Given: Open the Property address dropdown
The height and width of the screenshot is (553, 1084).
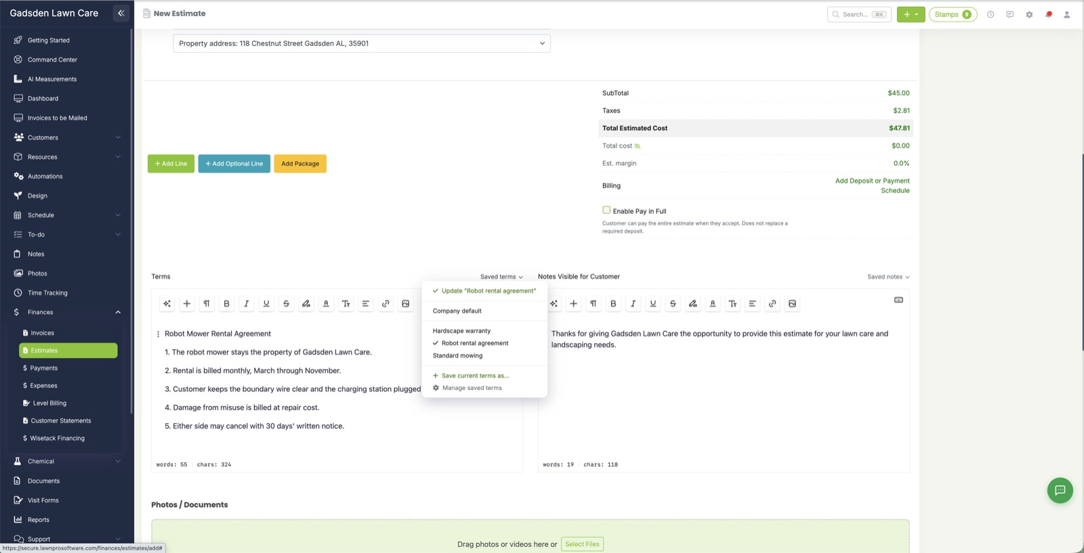Looking at the screenshot, I should pos(362,43).
